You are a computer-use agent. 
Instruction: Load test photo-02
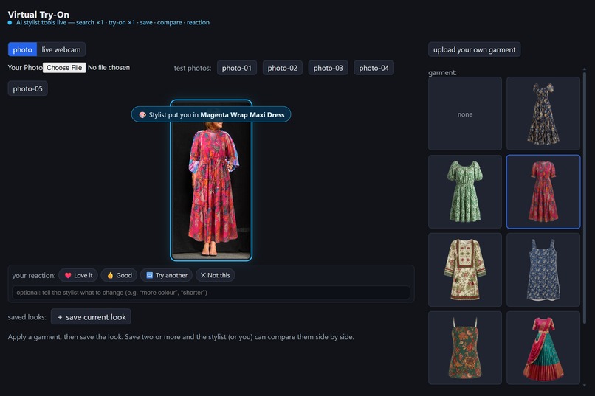tap(282, 68)
